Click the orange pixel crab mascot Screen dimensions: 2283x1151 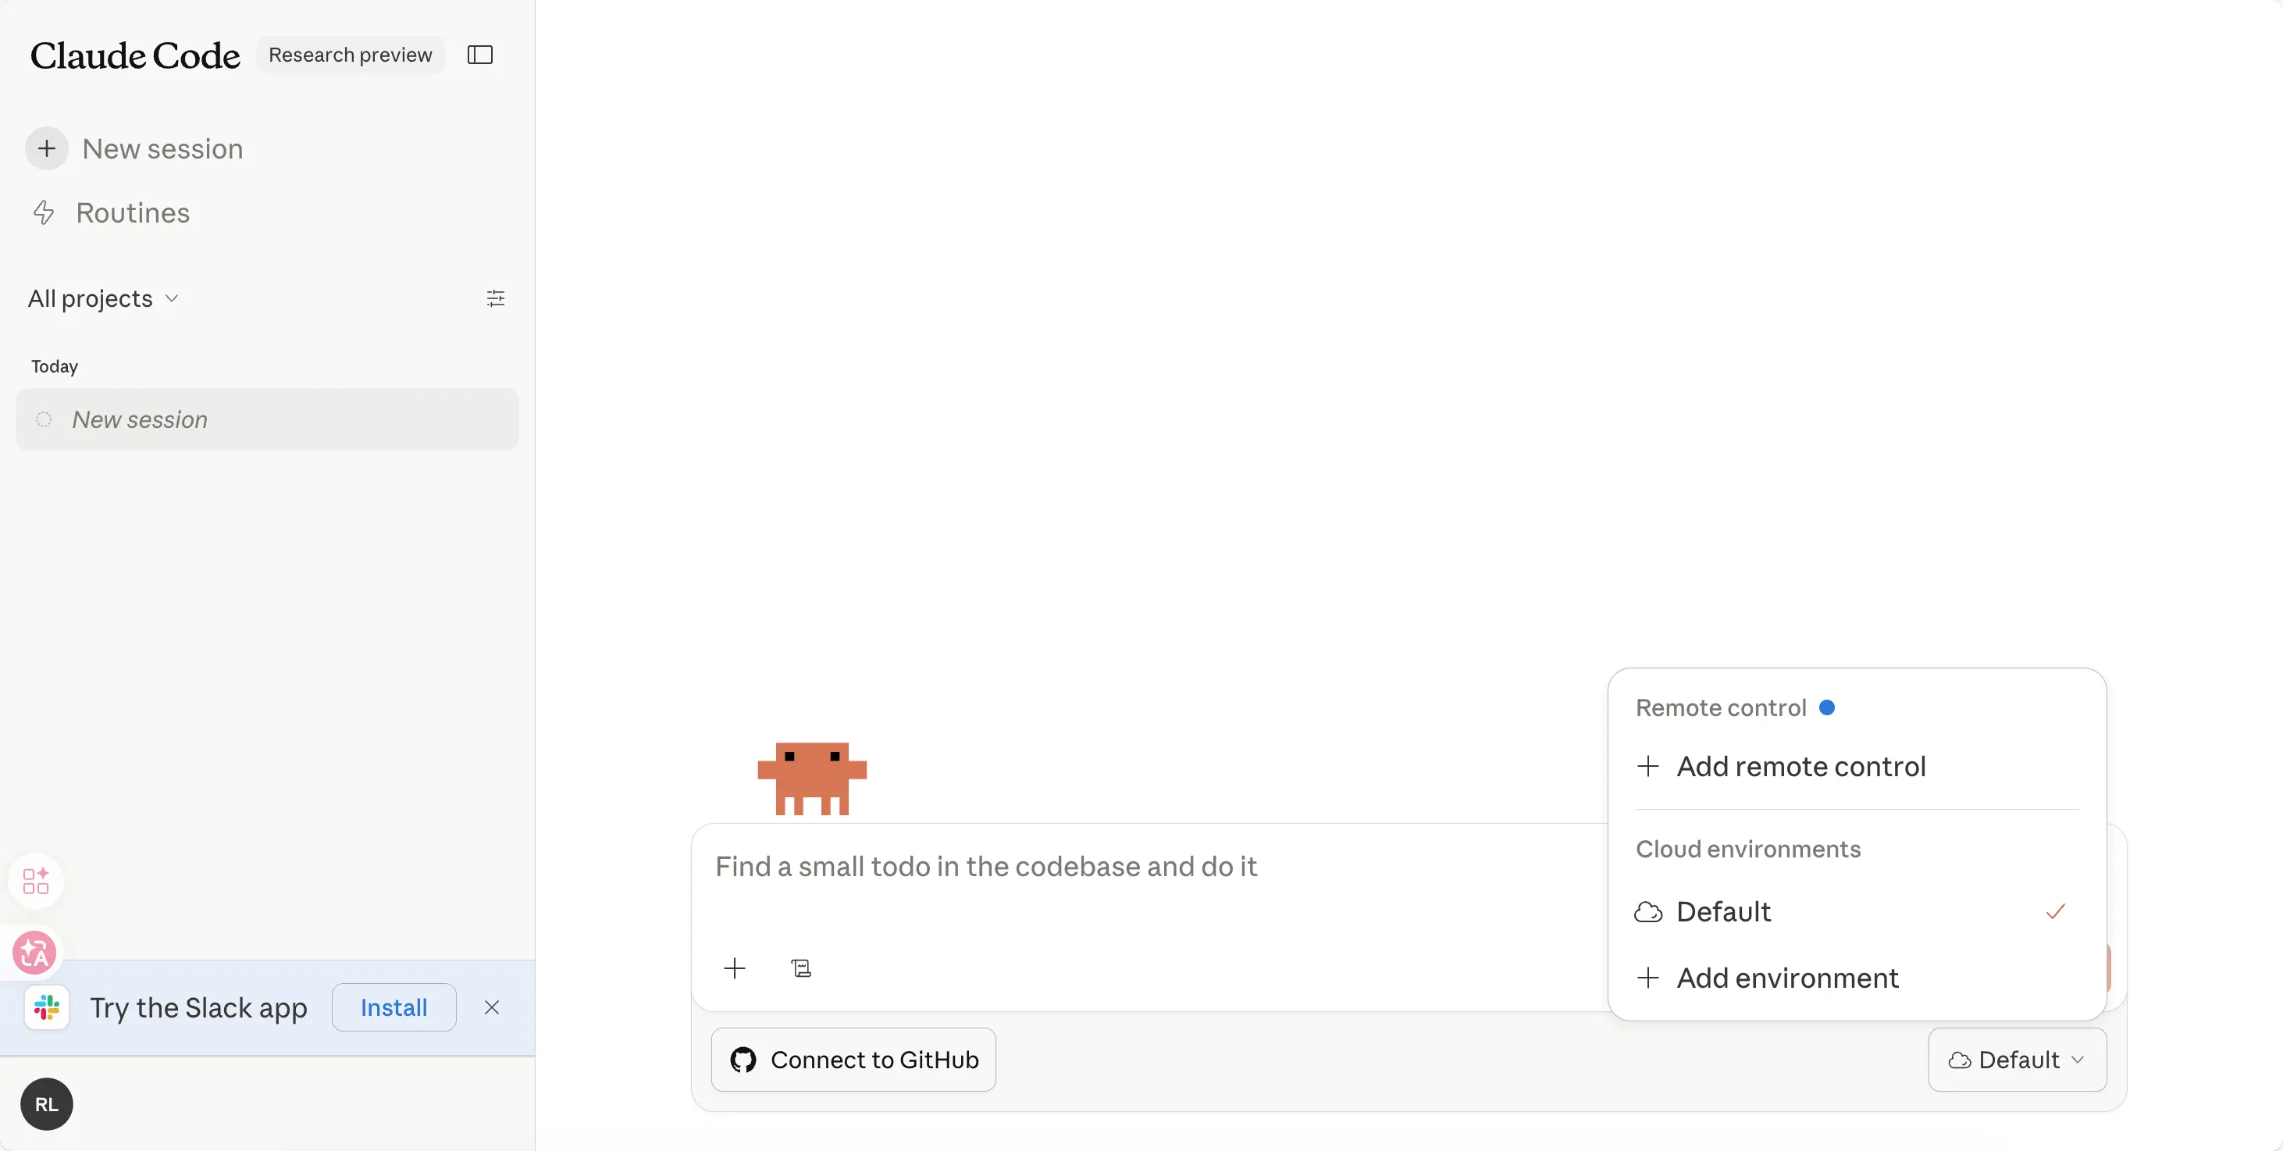(x=811, y=777)
